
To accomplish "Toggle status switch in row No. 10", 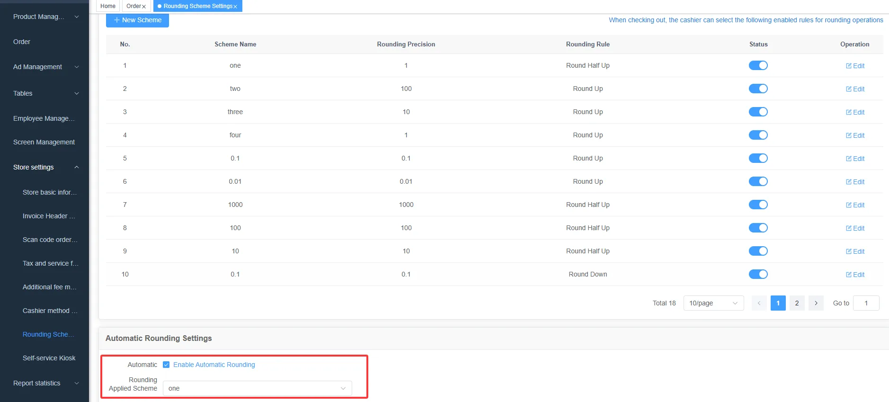I will coord(758,274).
